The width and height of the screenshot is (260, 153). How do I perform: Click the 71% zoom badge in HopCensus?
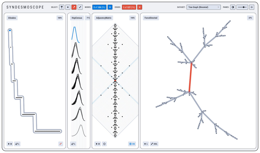coord(88,18)
